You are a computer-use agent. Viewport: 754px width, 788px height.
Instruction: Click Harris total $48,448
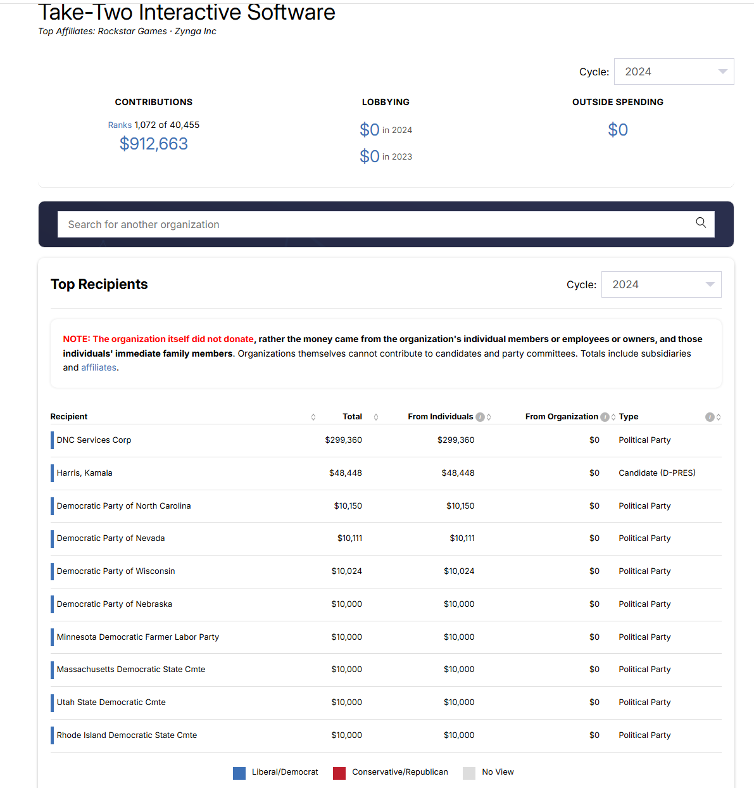click(346, 473)
